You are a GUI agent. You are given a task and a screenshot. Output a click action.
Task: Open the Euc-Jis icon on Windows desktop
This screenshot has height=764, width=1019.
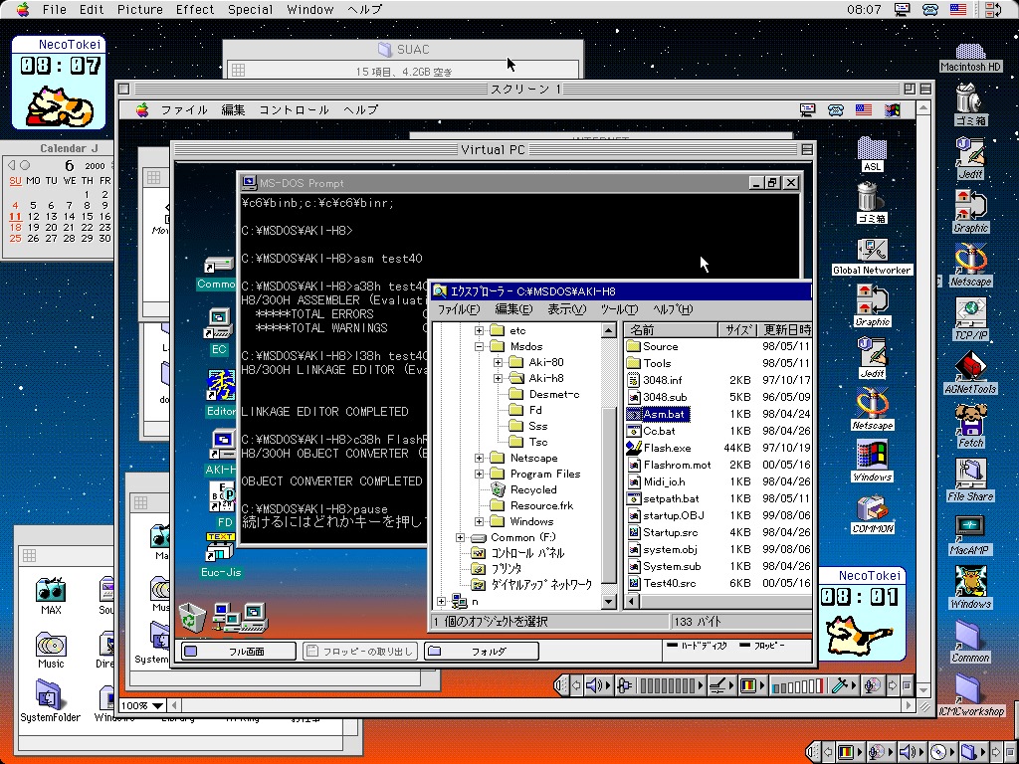point(220,555)
